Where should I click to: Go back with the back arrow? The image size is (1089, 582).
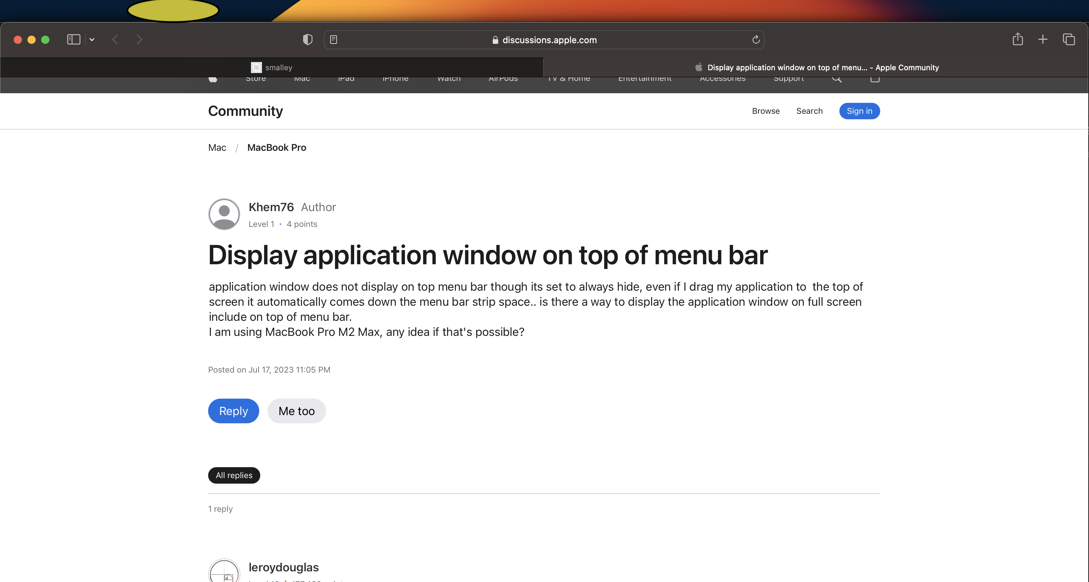point(115,40)
